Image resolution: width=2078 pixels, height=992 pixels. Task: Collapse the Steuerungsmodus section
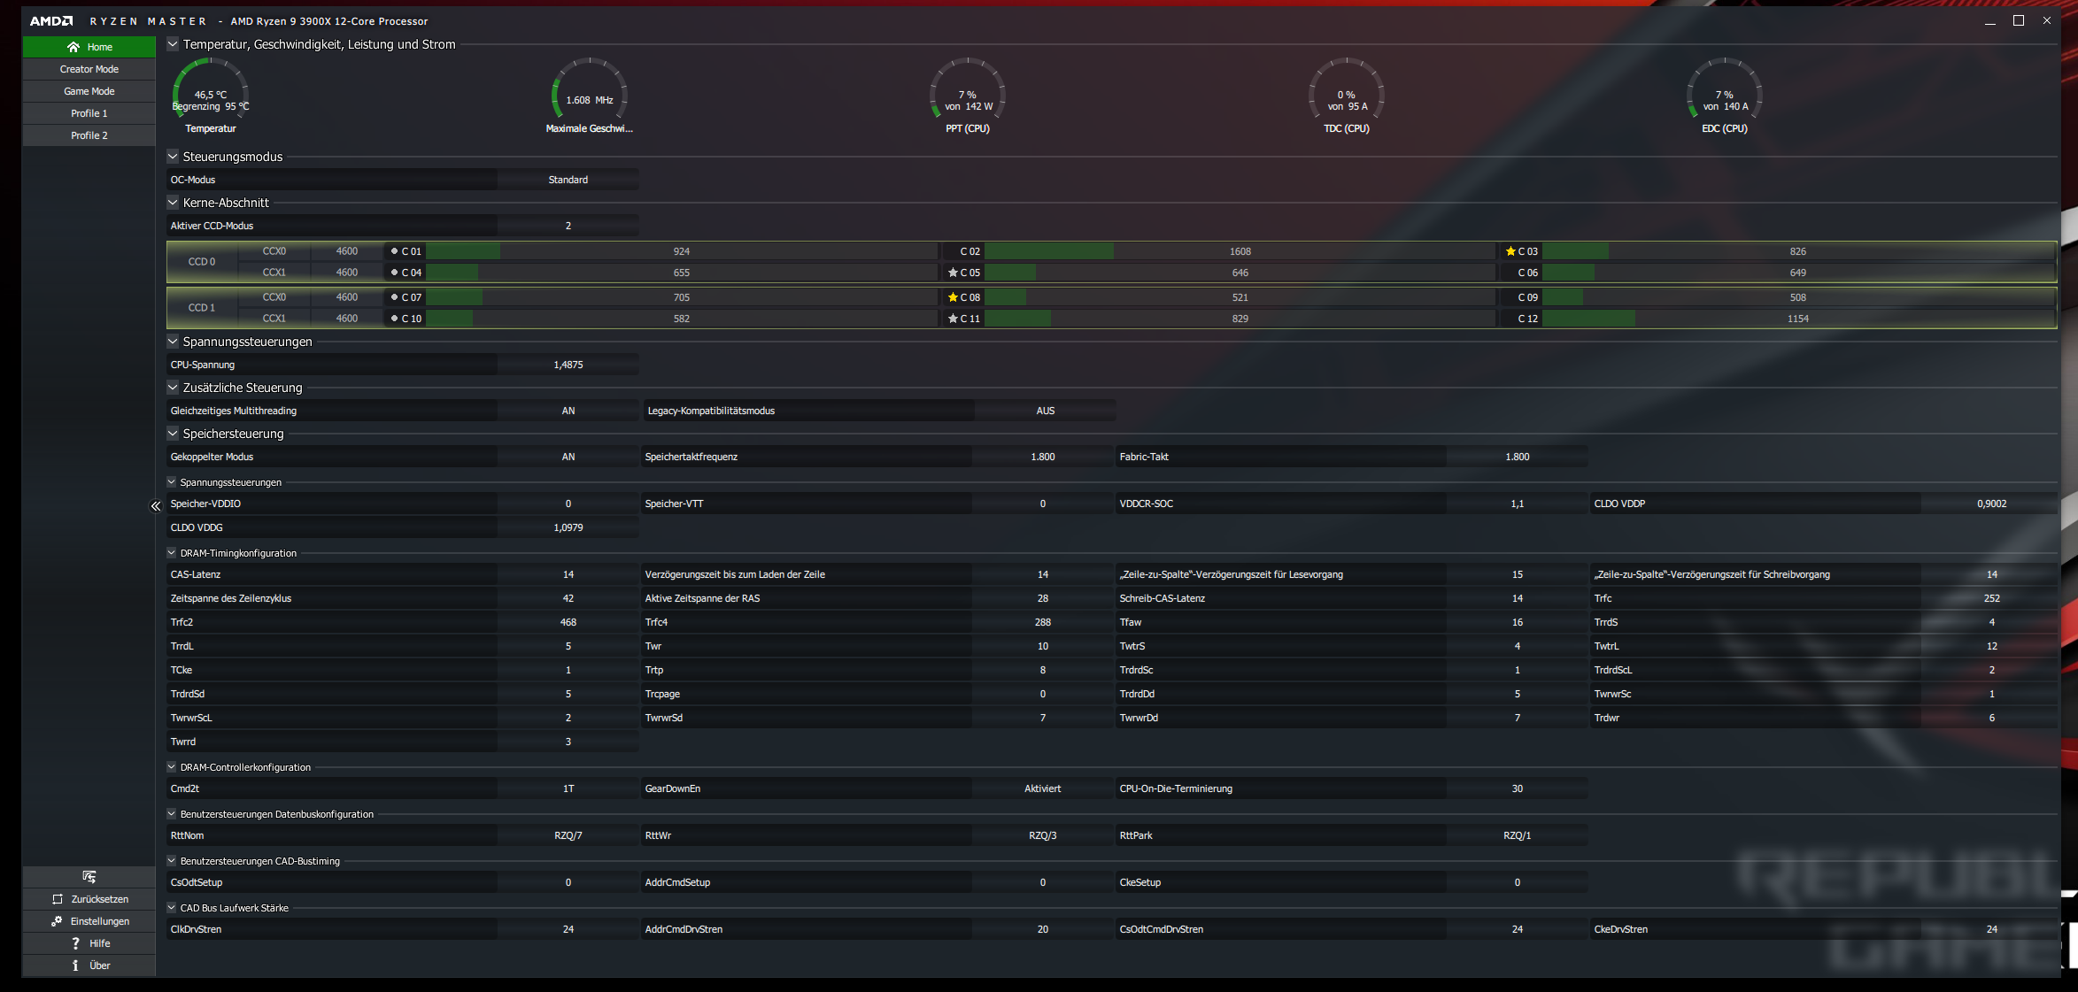click(x=174, y=157)
